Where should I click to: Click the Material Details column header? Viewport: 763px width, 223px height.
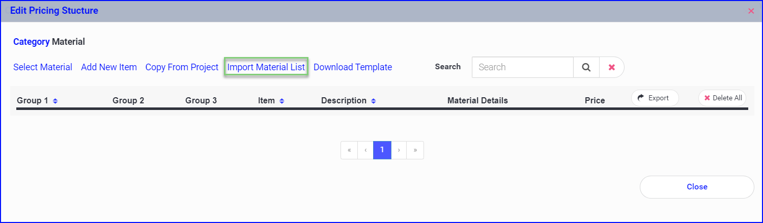(477, 101)
